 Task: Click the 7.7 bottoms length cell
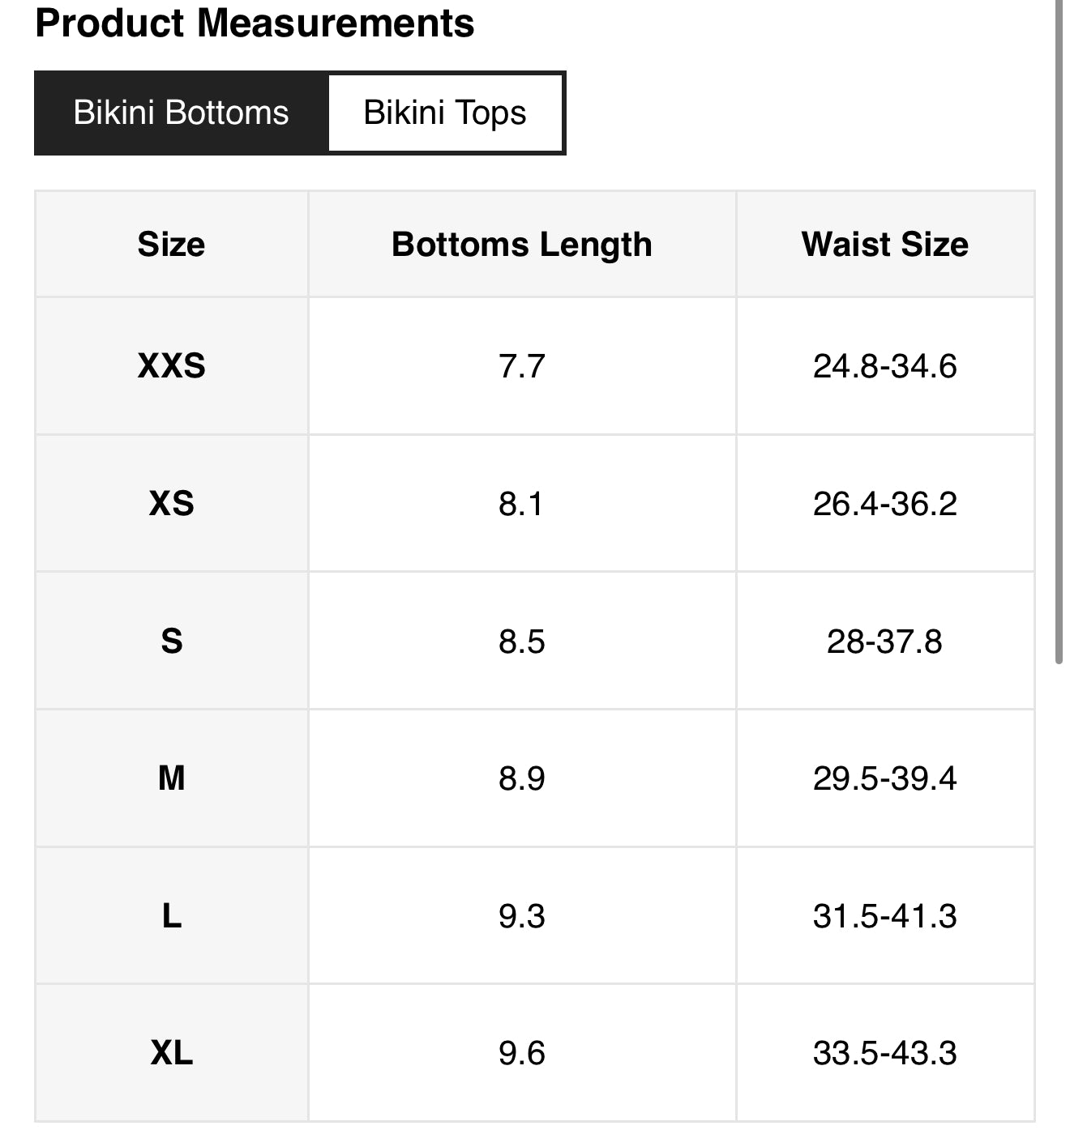521,366
